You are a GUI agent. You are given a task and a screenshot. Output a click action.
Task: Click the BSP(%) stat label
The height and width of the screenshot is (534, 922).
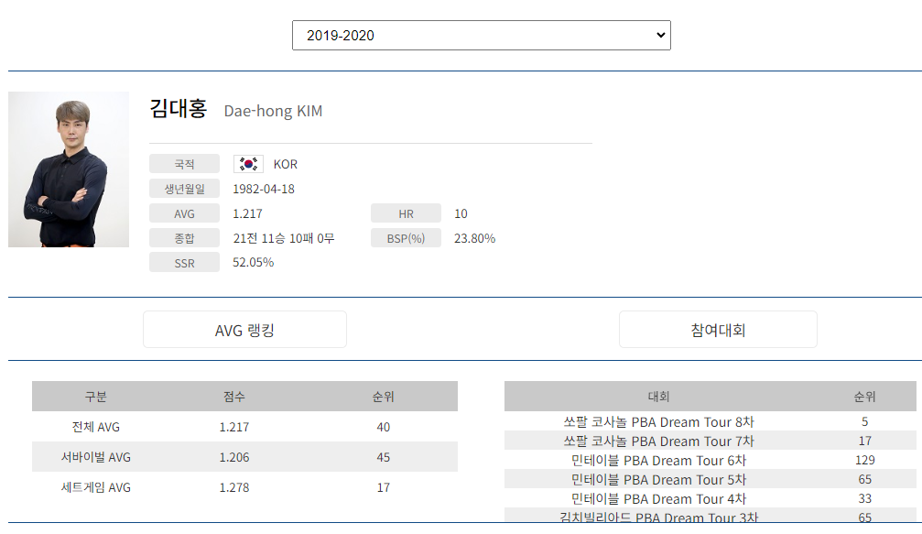tap(406, 237)
